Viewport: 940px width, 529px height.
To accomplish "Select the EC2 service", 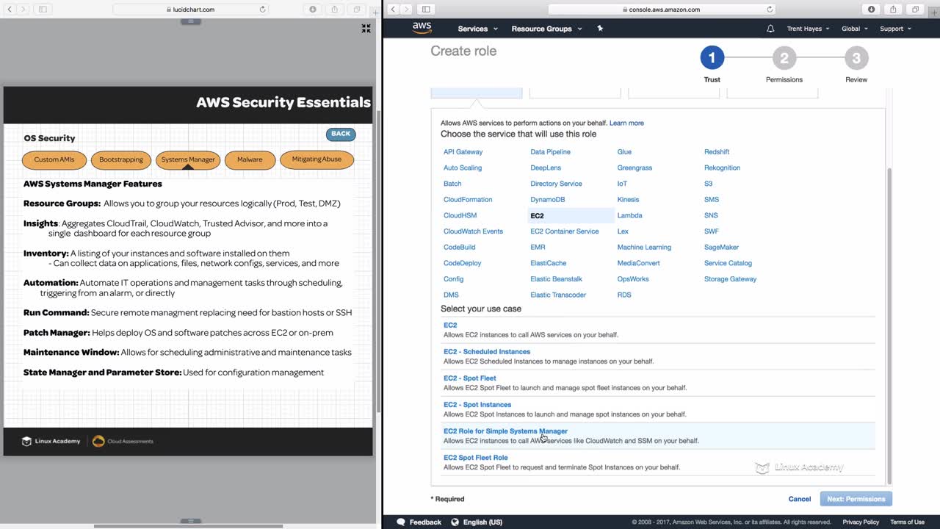I will pos(537,216).
